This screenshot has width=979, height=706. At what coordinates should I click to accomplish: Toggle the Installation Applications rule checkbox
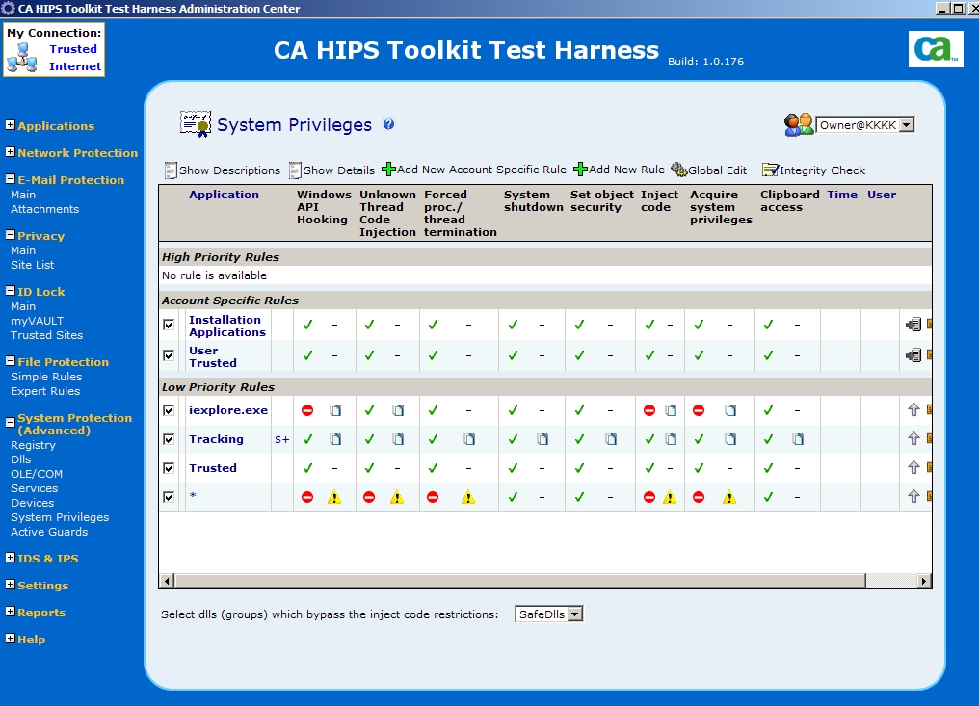(x=169, y=325)
